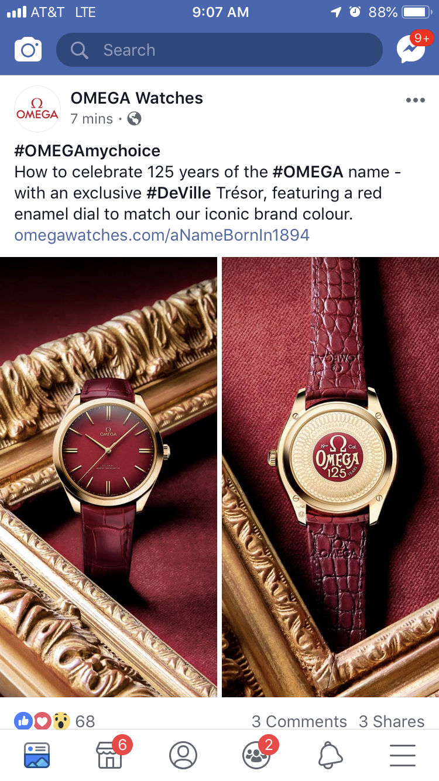Follow the #DeVille hashtag link

coord(179,193)
